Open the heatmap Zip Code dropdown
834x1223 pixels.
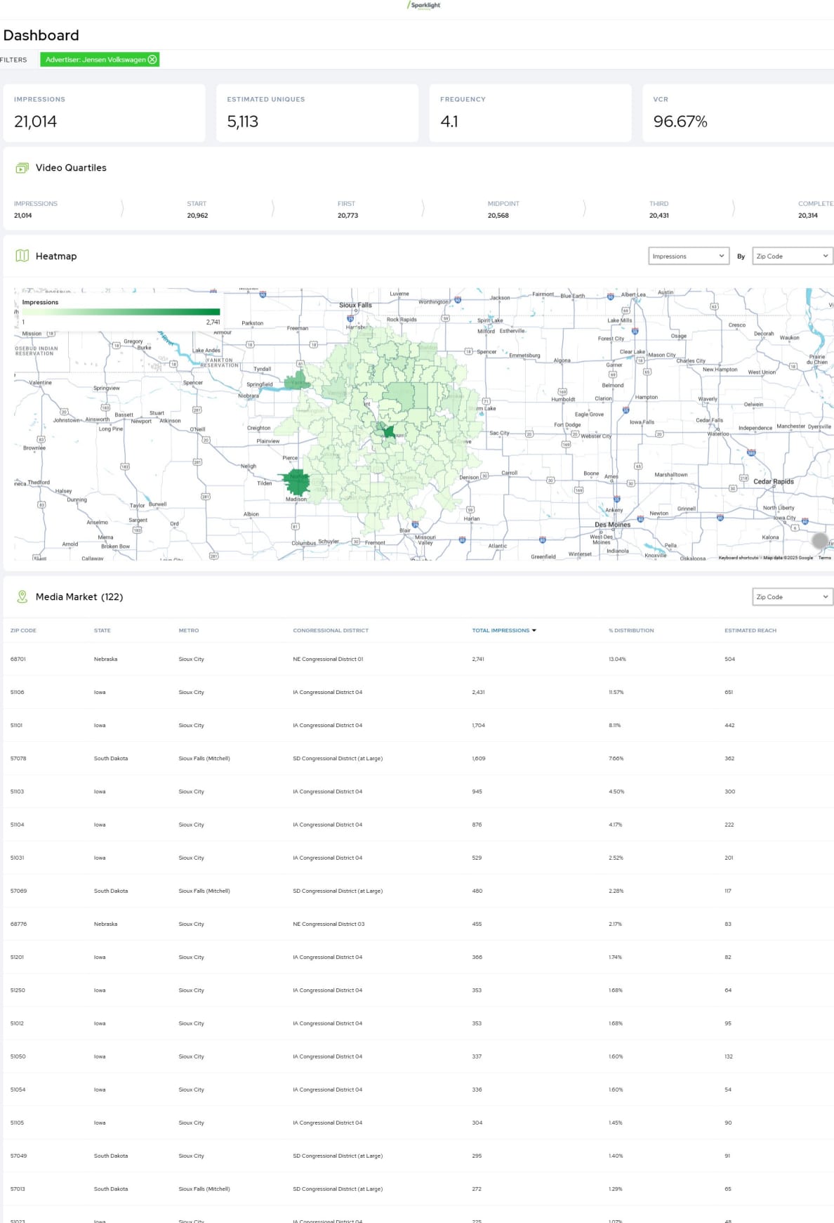(793, 256)
